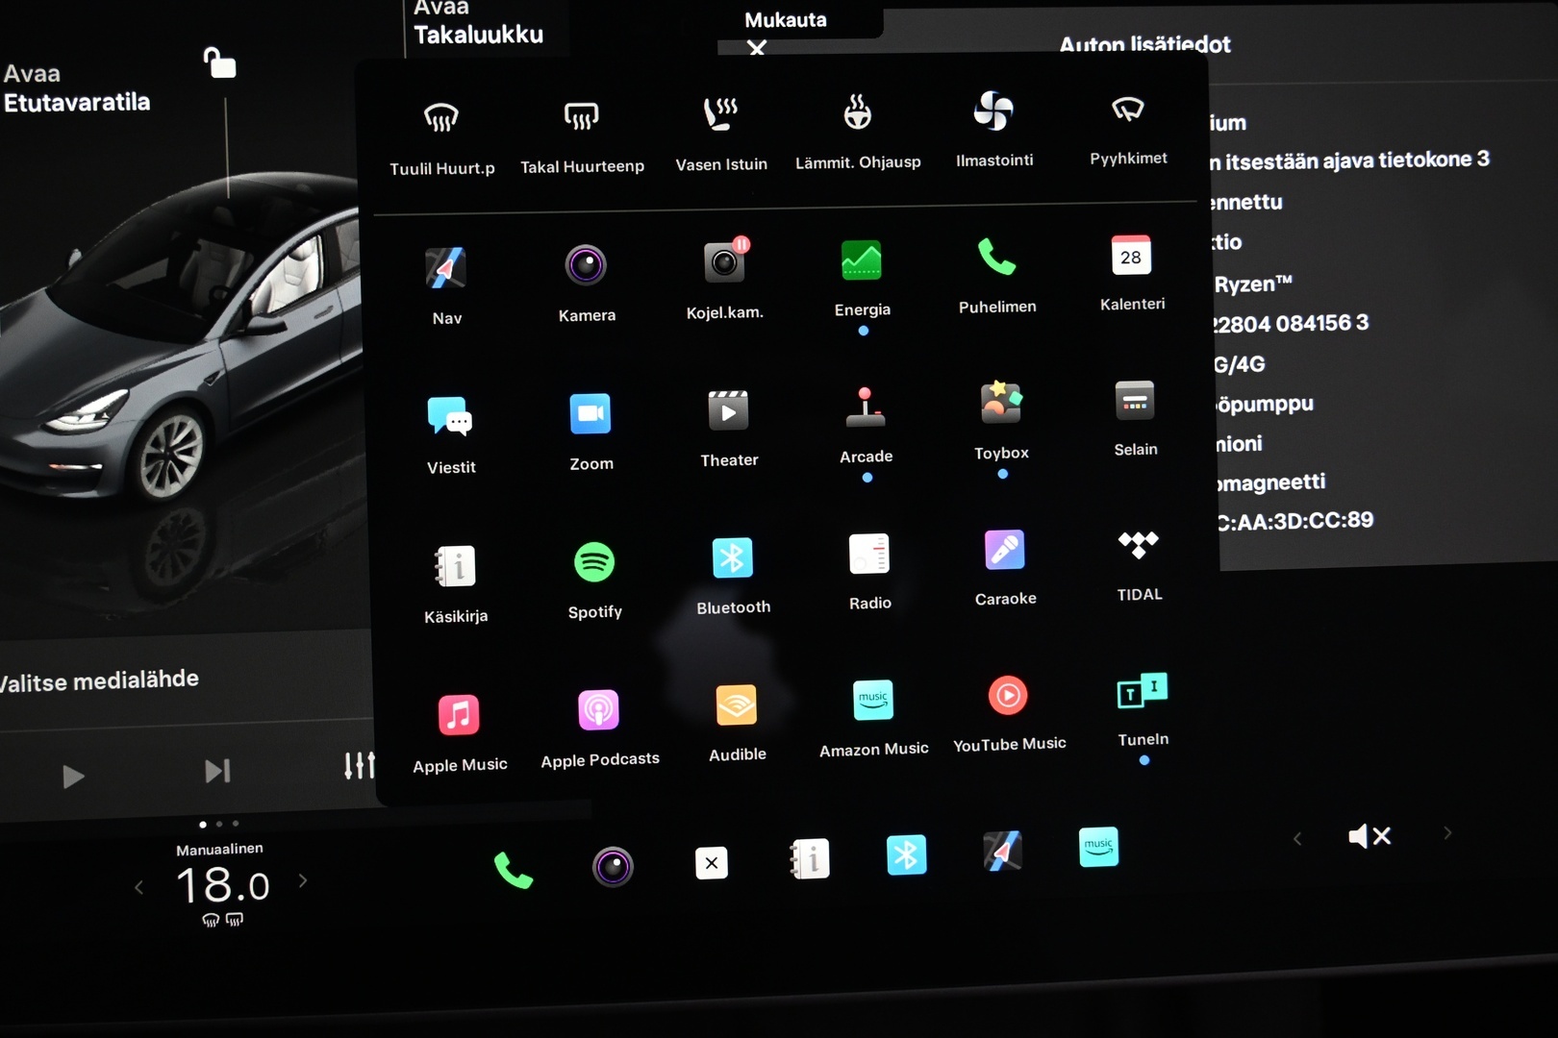Tap the Bluetooth shortcut in the bottom bar
1558x1038 pixels.
click(906, 854)
